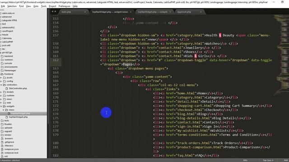
Task: Select the Labguide HTML folder
Action: point(9,20)
